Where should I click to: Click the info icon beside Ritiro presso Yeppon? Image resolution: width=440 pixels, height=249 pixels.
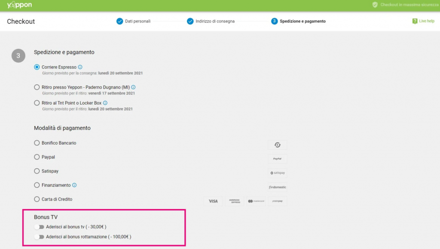133,87
